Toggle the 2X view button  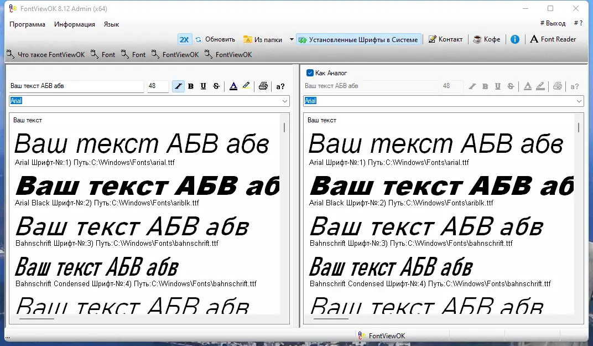[184, 39]
